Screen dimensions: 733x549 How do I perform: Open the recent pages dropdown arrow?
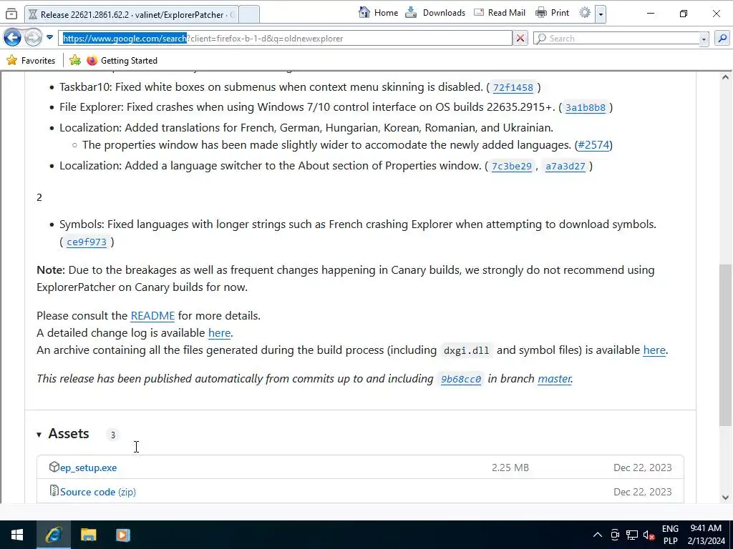coord(49,37)
